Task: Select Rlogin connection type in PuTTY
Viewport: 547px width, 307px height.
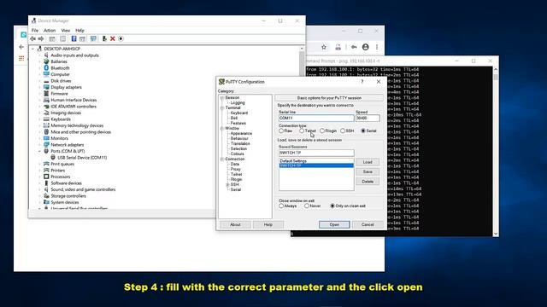Action: 322,130
